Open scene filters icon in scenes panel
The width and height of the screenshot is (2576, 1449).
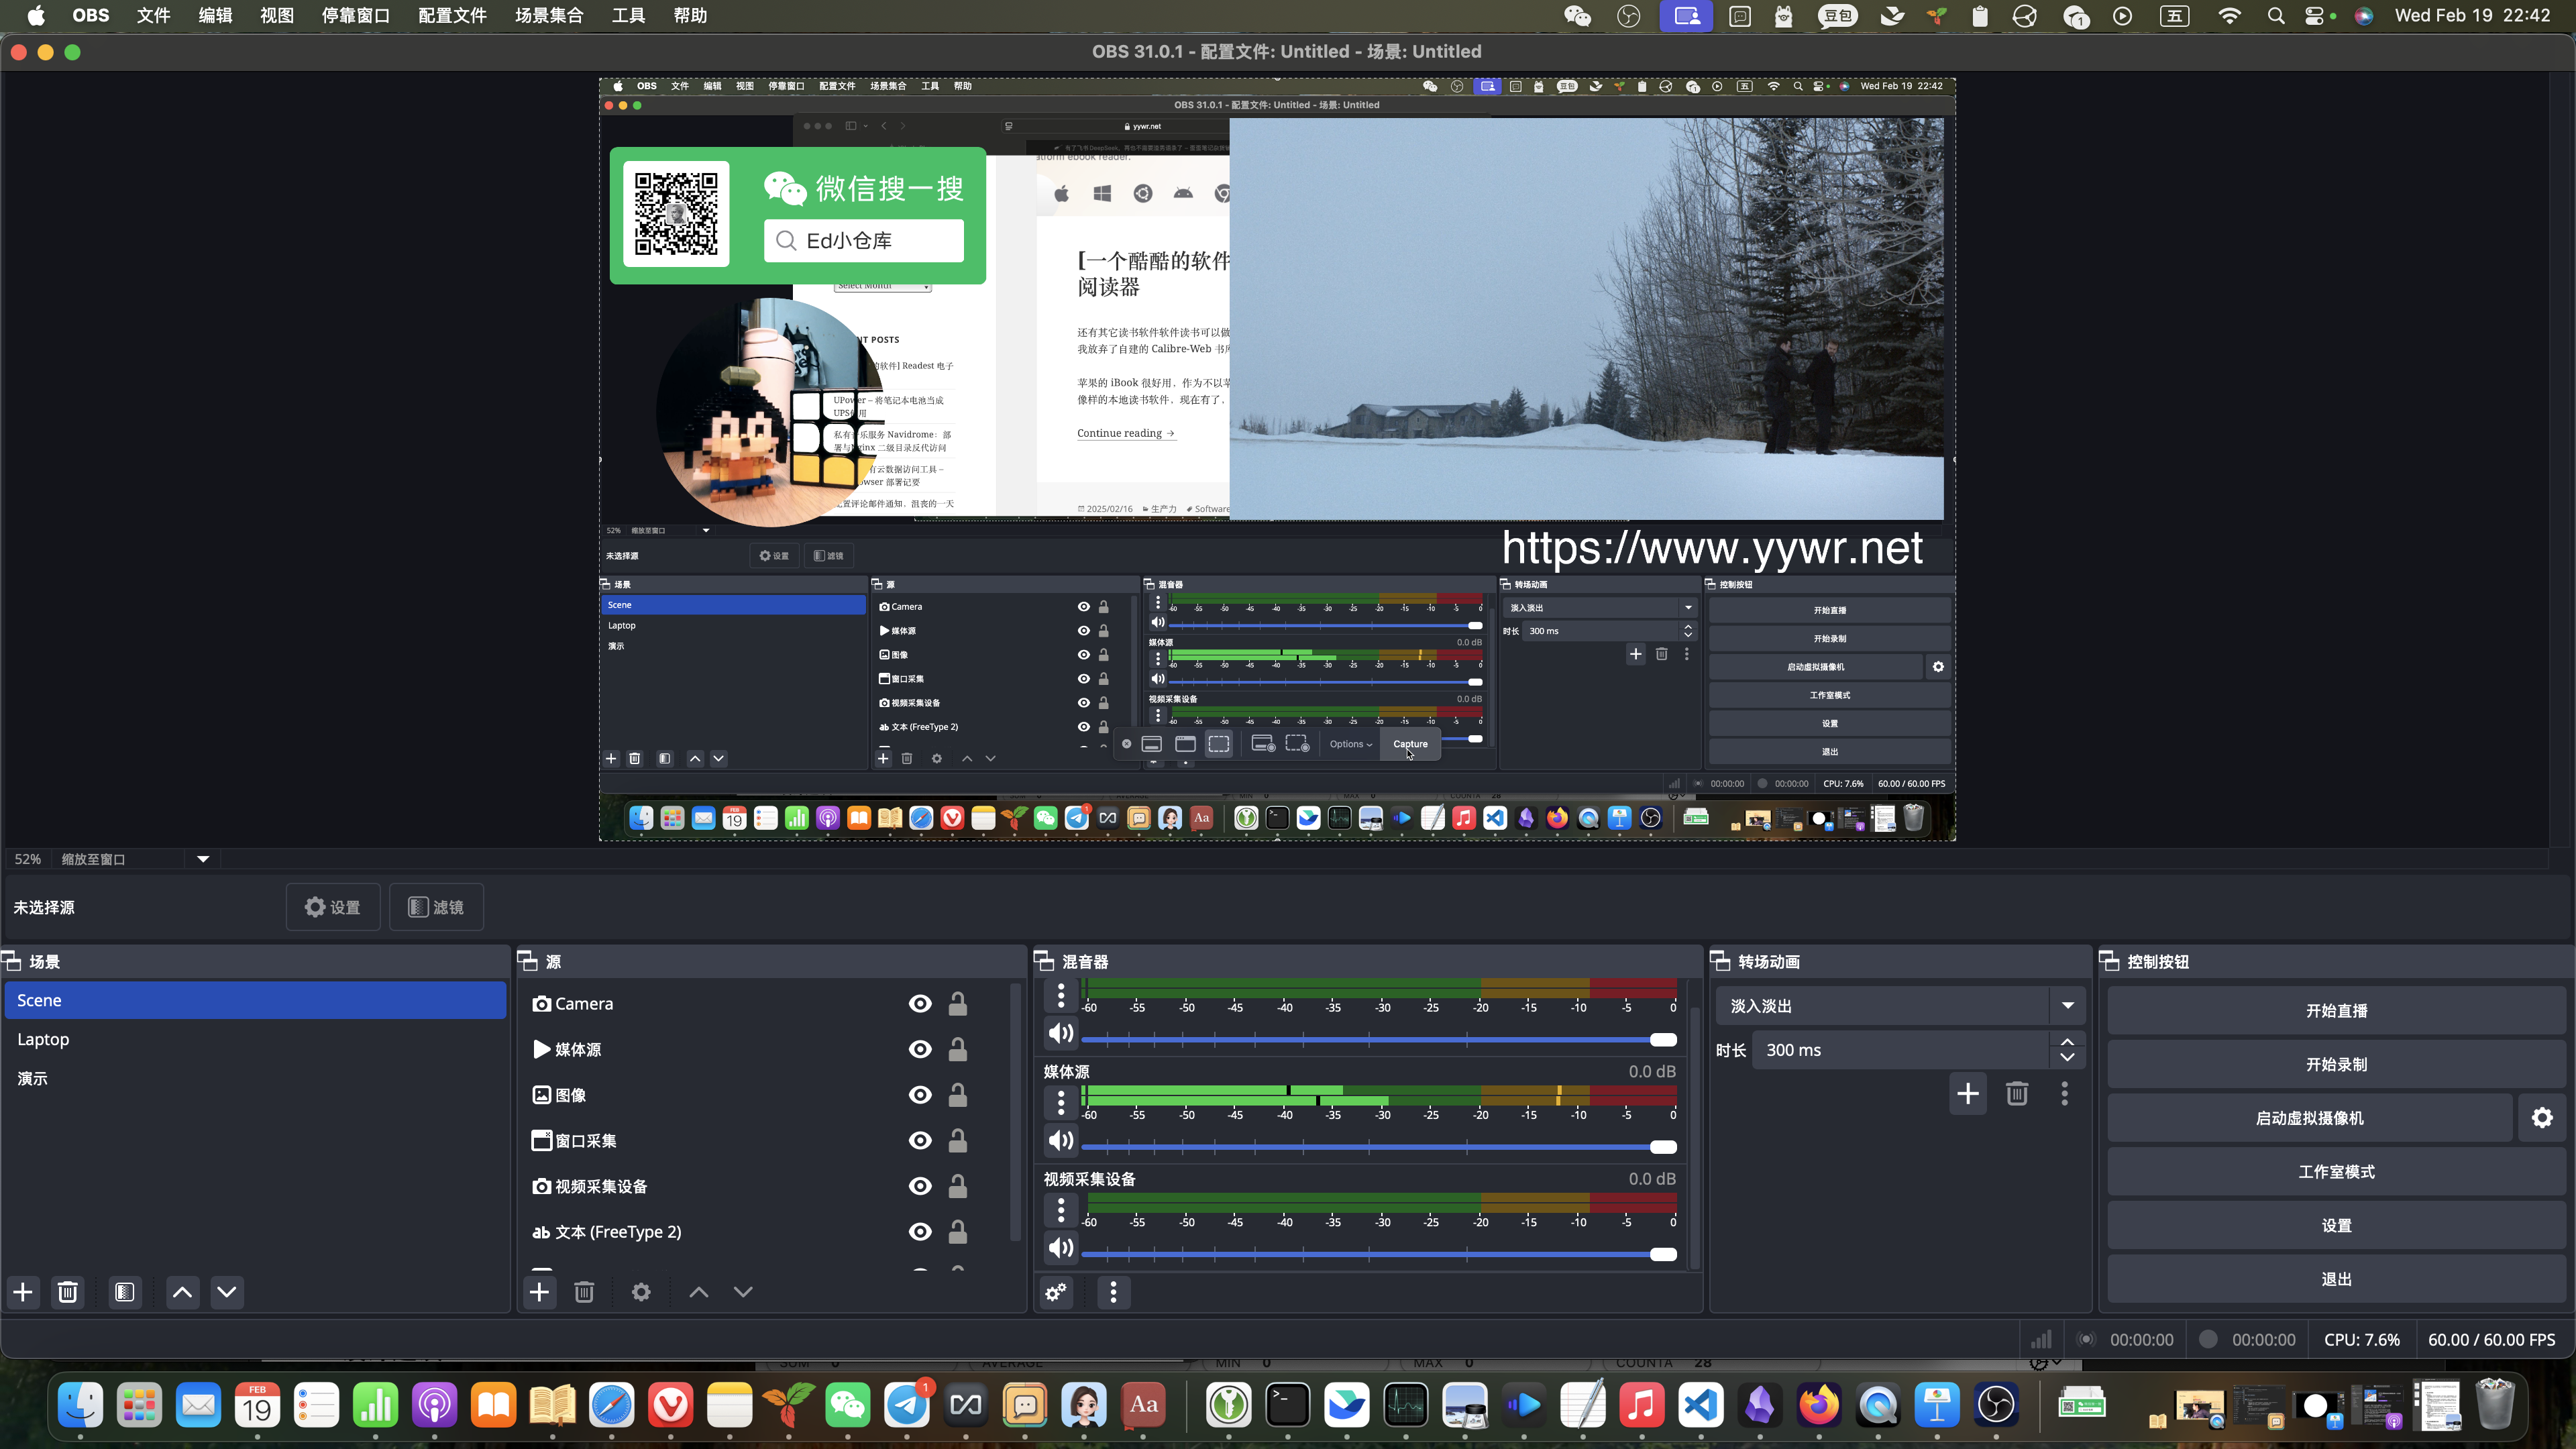[x=125, y=1292]
